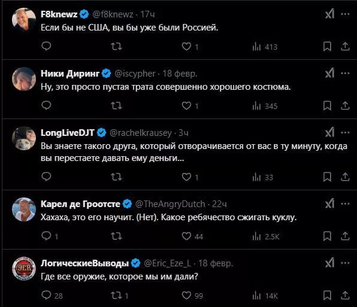The image size is (357, 307).
Task: Open the 18 февр. timestamp on Ники Диринг tweet
Action: pos(180,74)
